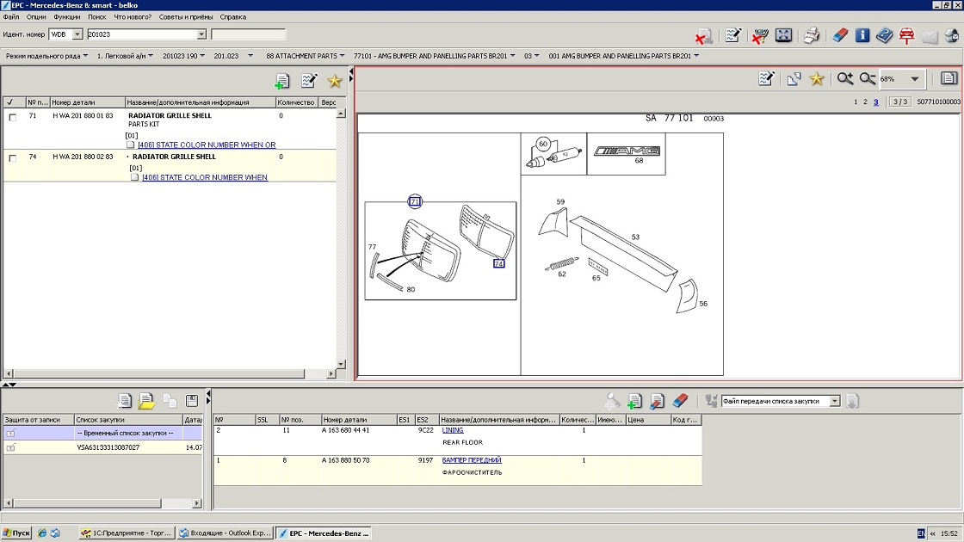Open the Функции menu
The height and width of the screenshot is (542, 964).
(x=66, y=17)
